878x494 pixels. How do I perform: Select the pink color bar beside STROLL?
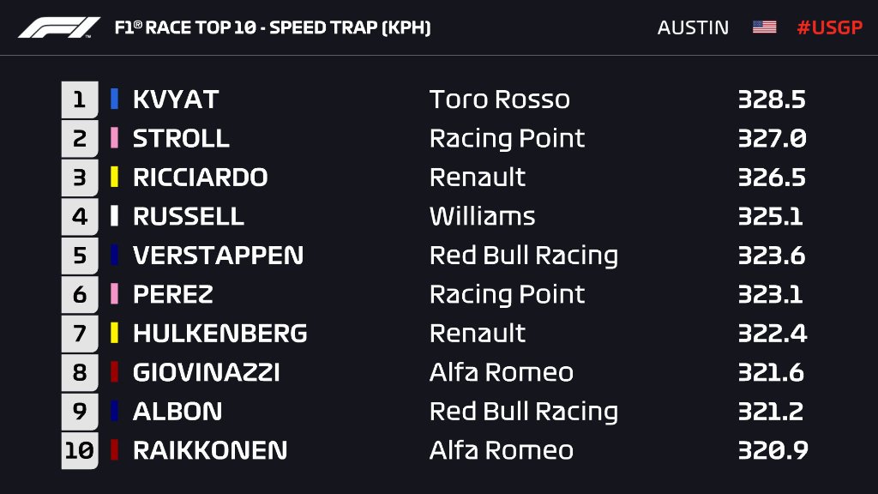[x=114, y=138]
